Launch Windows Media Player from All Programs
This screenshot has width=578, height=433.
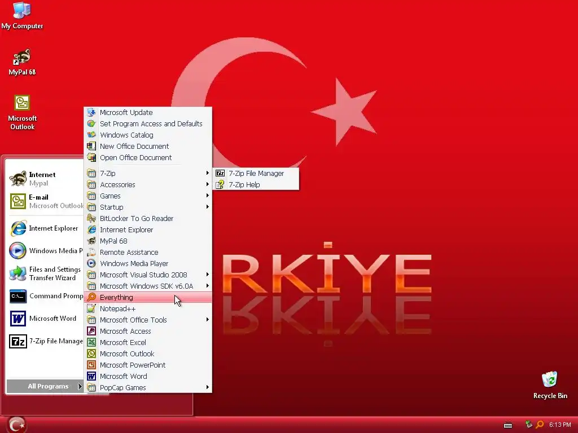(148, 264)
